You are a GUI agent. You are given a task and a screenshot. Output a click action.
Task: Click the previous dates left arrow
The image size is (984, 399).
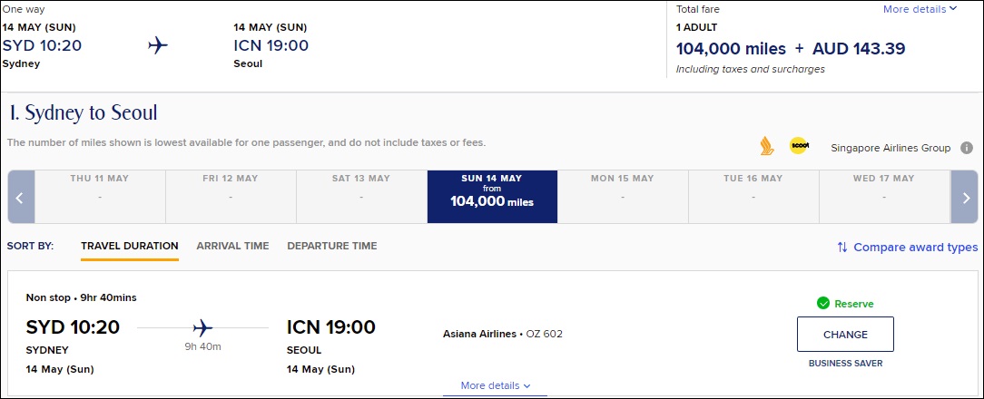[x=21, y=197]
